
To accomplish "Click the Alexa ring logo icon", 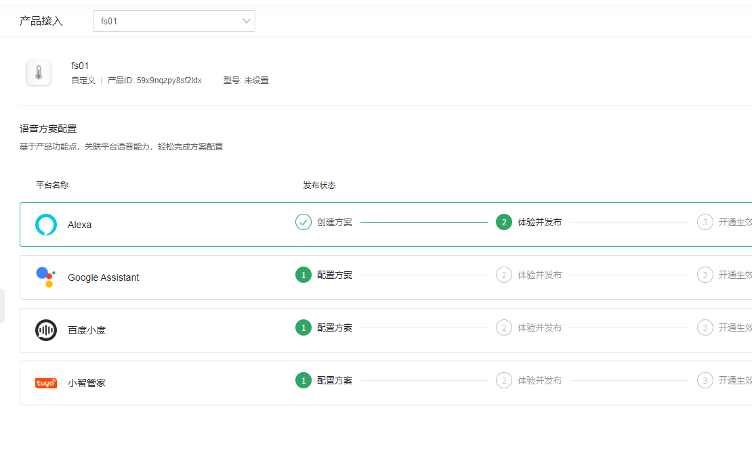I will pyautogui.click(x=46, y=225).
